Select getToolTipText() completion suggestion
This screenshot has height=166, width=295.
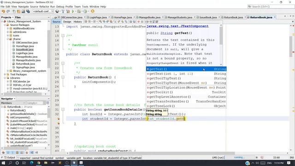click(186, 78)
